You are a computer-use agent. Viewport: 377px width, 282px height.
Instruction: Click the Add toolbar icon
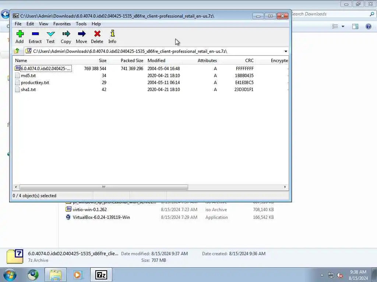point(20,33)
